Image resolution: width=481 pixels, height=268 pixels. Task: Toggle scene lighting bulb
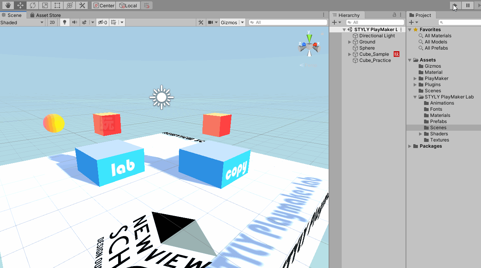(65, 22)
